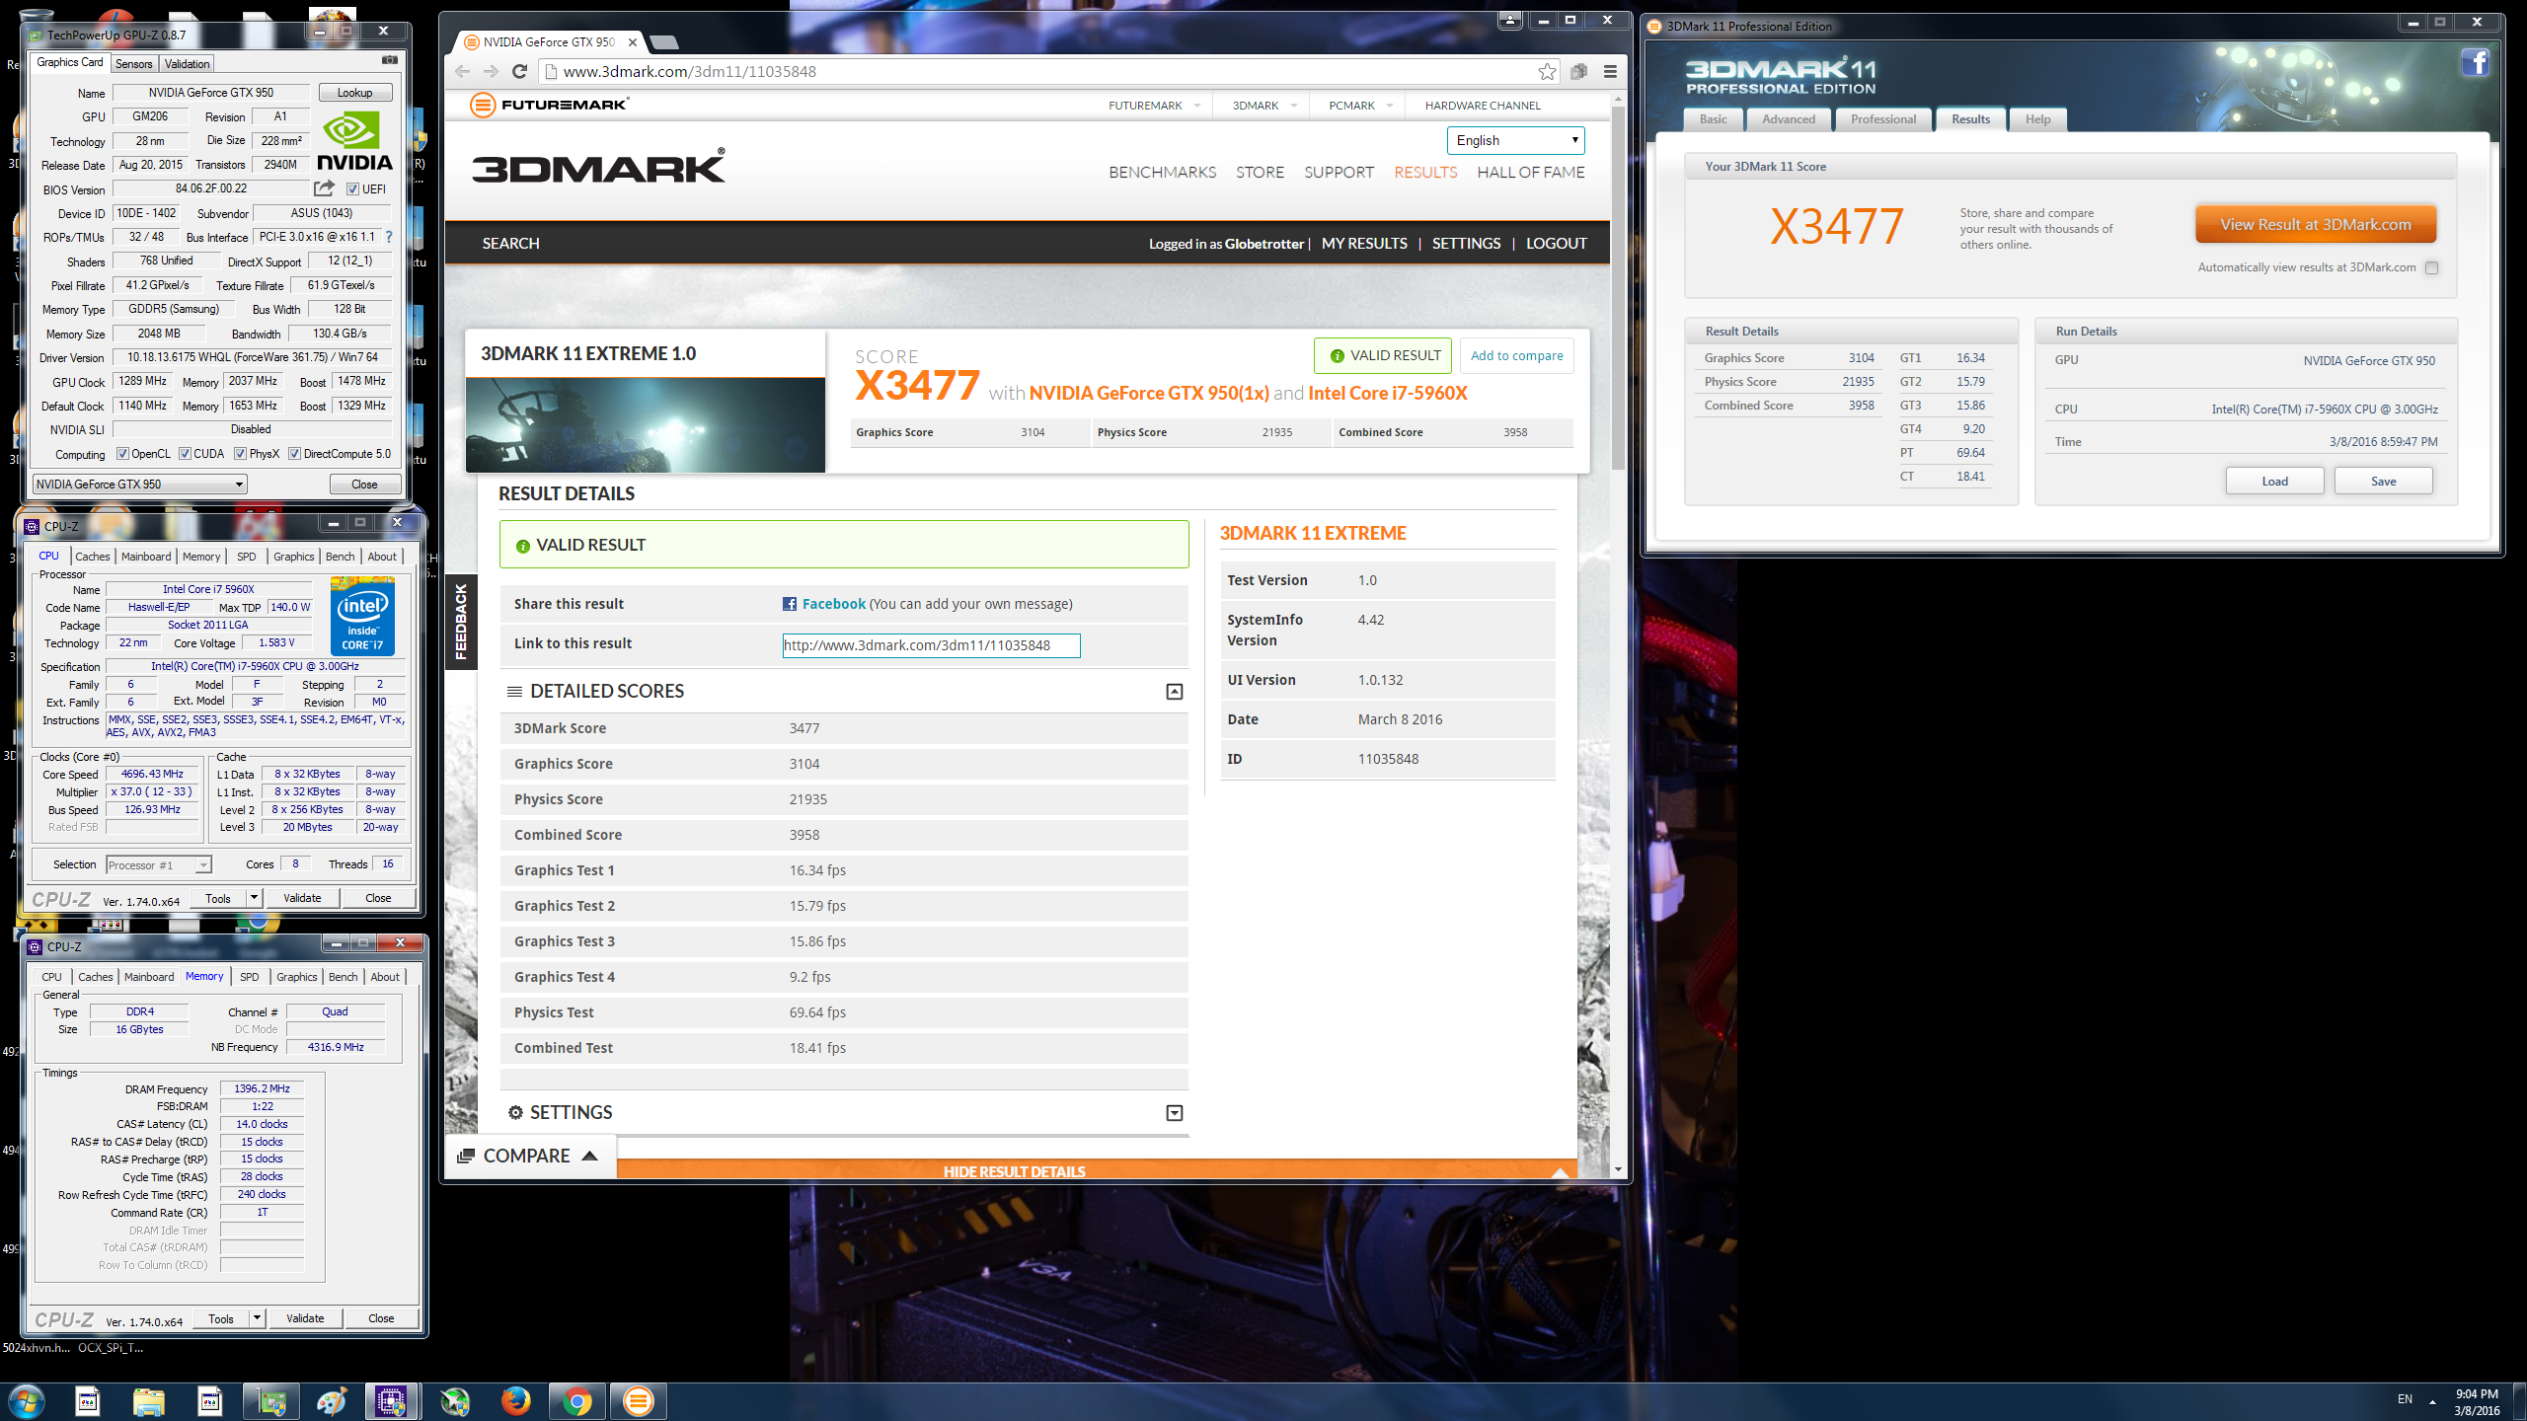Switch to the Advanced tab in 3DMark 11
2527x1421 pixels.
click(1788, 119)
